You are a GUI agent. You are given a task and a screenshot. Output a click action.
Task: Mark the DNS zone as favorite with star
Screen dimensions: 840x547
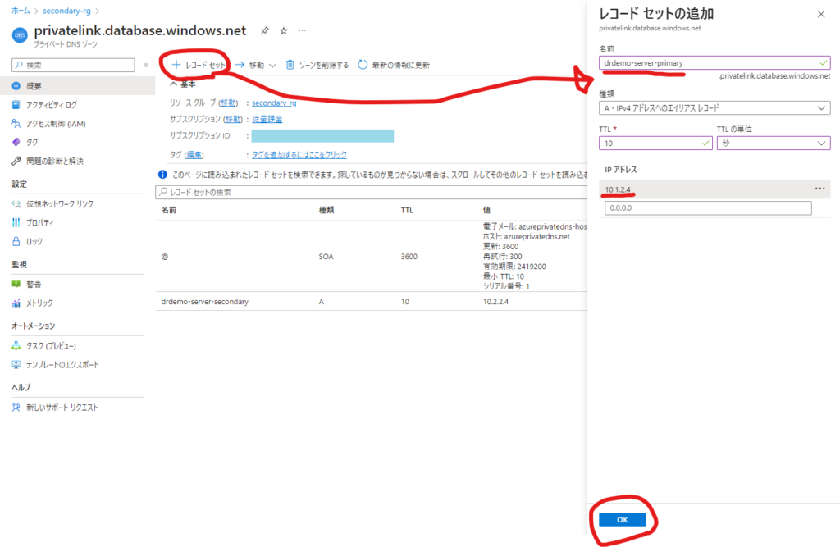pos(284,31)
